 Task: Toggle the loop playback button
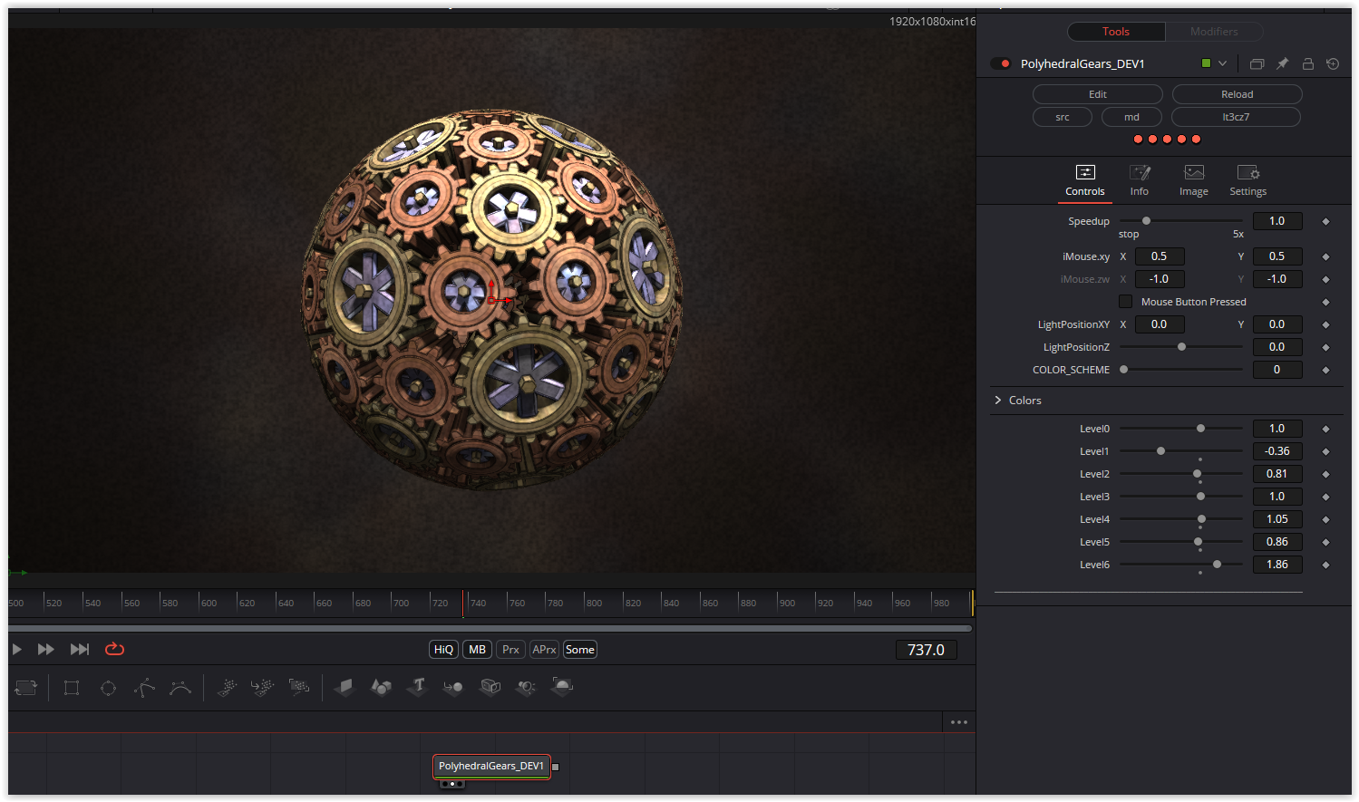coord(114,649)
